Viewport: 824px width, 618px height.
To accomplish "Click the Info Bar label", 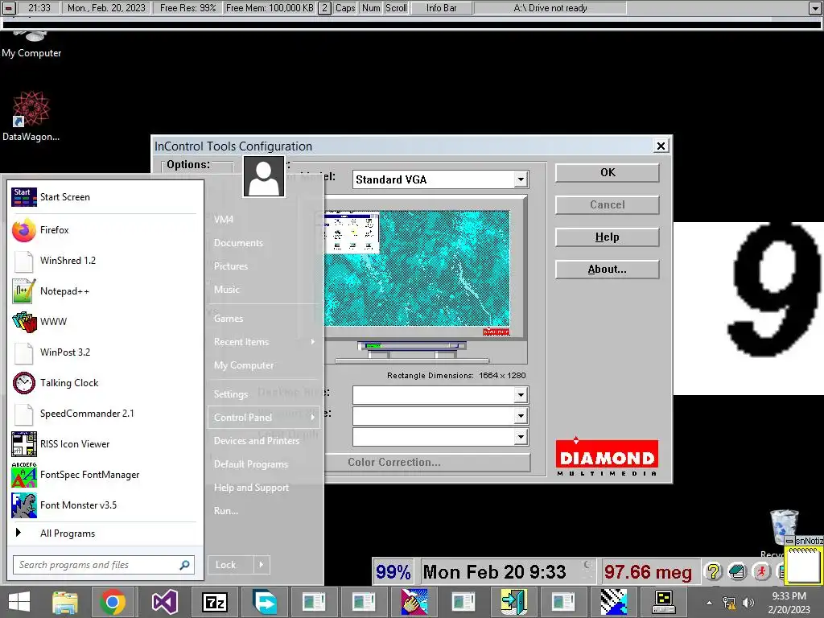I will click(x=442, y=8).
